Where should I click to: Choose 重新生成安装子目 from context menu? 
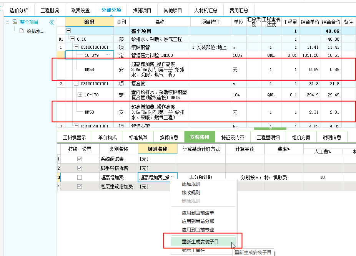[x=200, y=242]
